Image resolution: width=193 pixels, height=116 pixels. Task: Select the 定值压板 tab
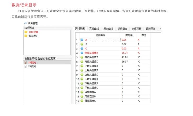pos(136,29)
